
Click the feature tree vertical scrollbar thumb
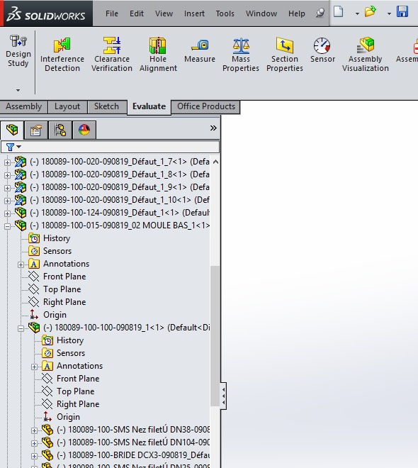(x=215, y=336)
